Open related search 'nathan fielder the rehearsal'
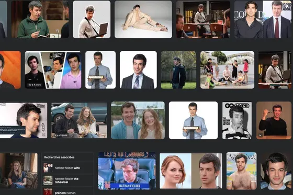293x195 pixels. click(67, 180)
